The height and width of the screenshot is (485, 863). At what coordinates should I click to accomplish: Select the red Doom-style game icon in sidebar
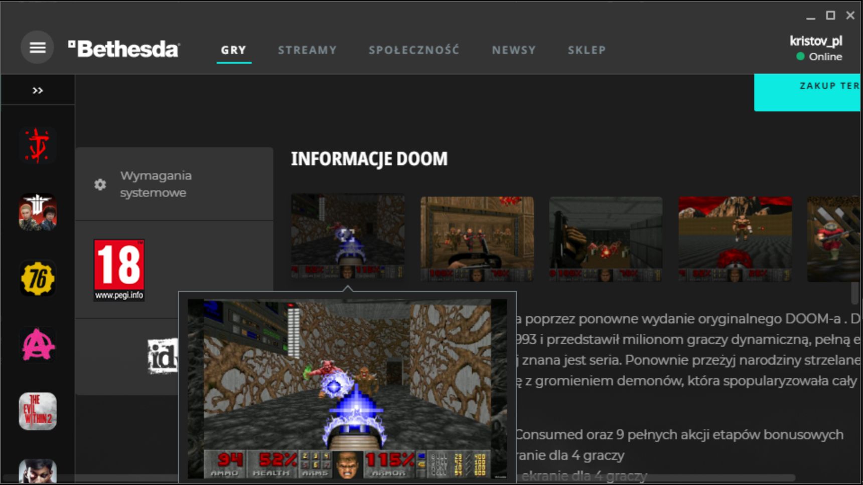coord(38,145)
